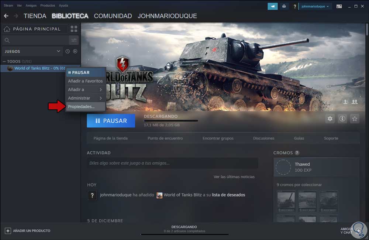Open advanced filter sliders icon
Image resolution: width=369 pixels, height=240 pixels.
click(x=74, y=40)
